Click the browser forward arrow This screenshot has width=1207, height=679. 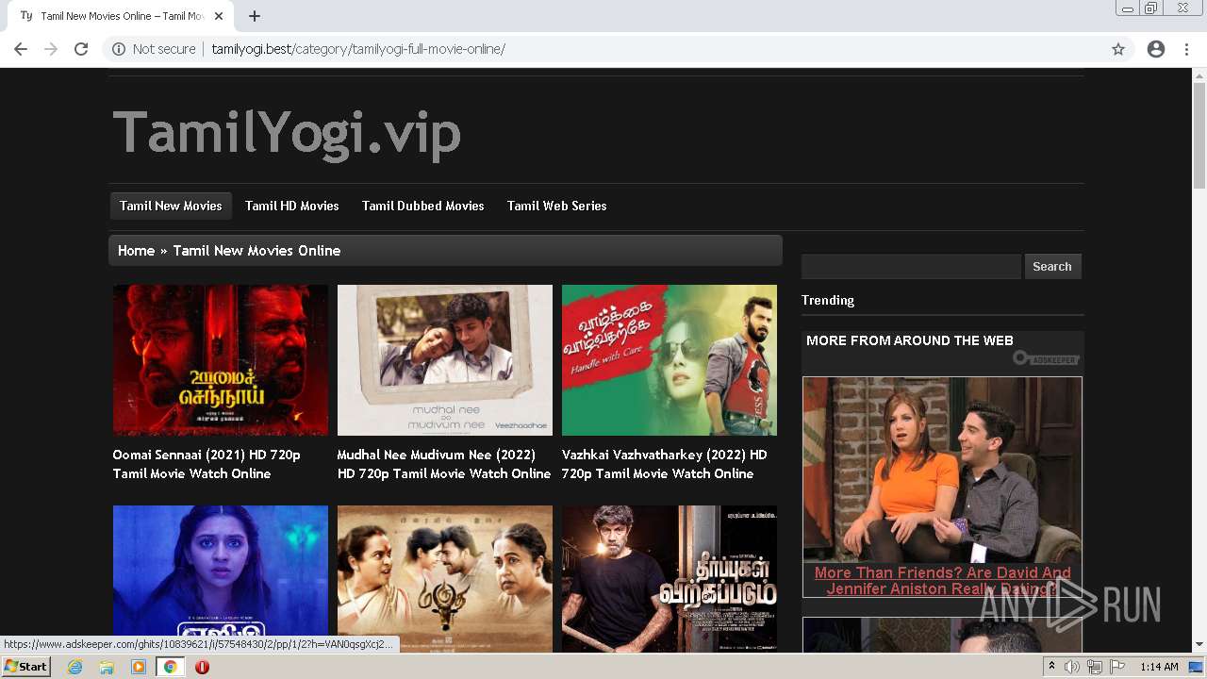coord(51,49)
